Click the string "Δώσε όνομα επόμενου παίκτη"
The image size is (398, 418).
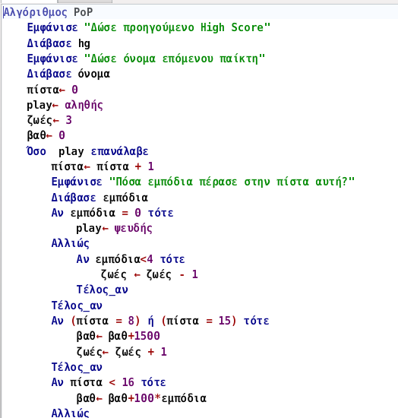pos(175,59)
